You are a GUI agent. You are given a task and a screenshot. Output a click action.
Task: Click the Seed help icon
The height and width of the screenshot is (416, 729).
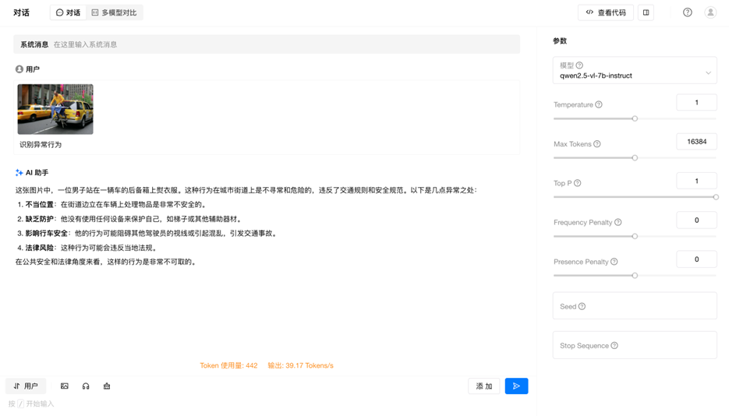click(x=582, y=306)
